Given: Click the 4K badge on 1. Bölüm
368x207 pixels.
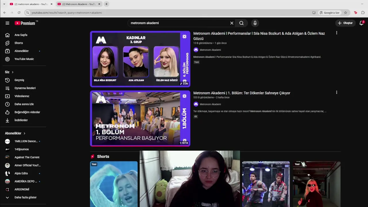Looking at the screenshot, I should point(195,116).
